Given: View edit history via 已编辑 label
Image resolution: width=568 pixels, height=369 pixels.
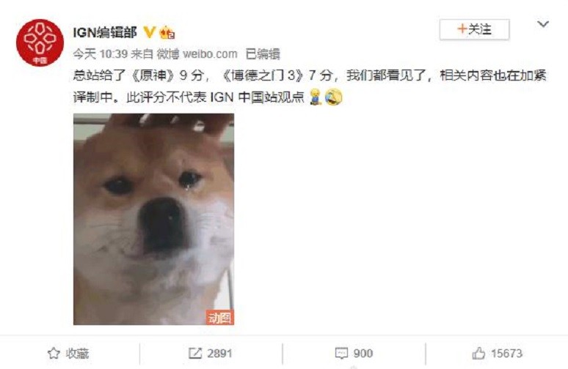Looking at the screenshot, I should click(x=263, y=54).
